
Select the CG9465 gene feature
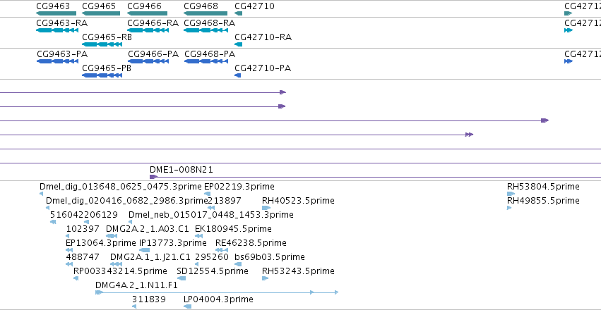pos(101,14)
